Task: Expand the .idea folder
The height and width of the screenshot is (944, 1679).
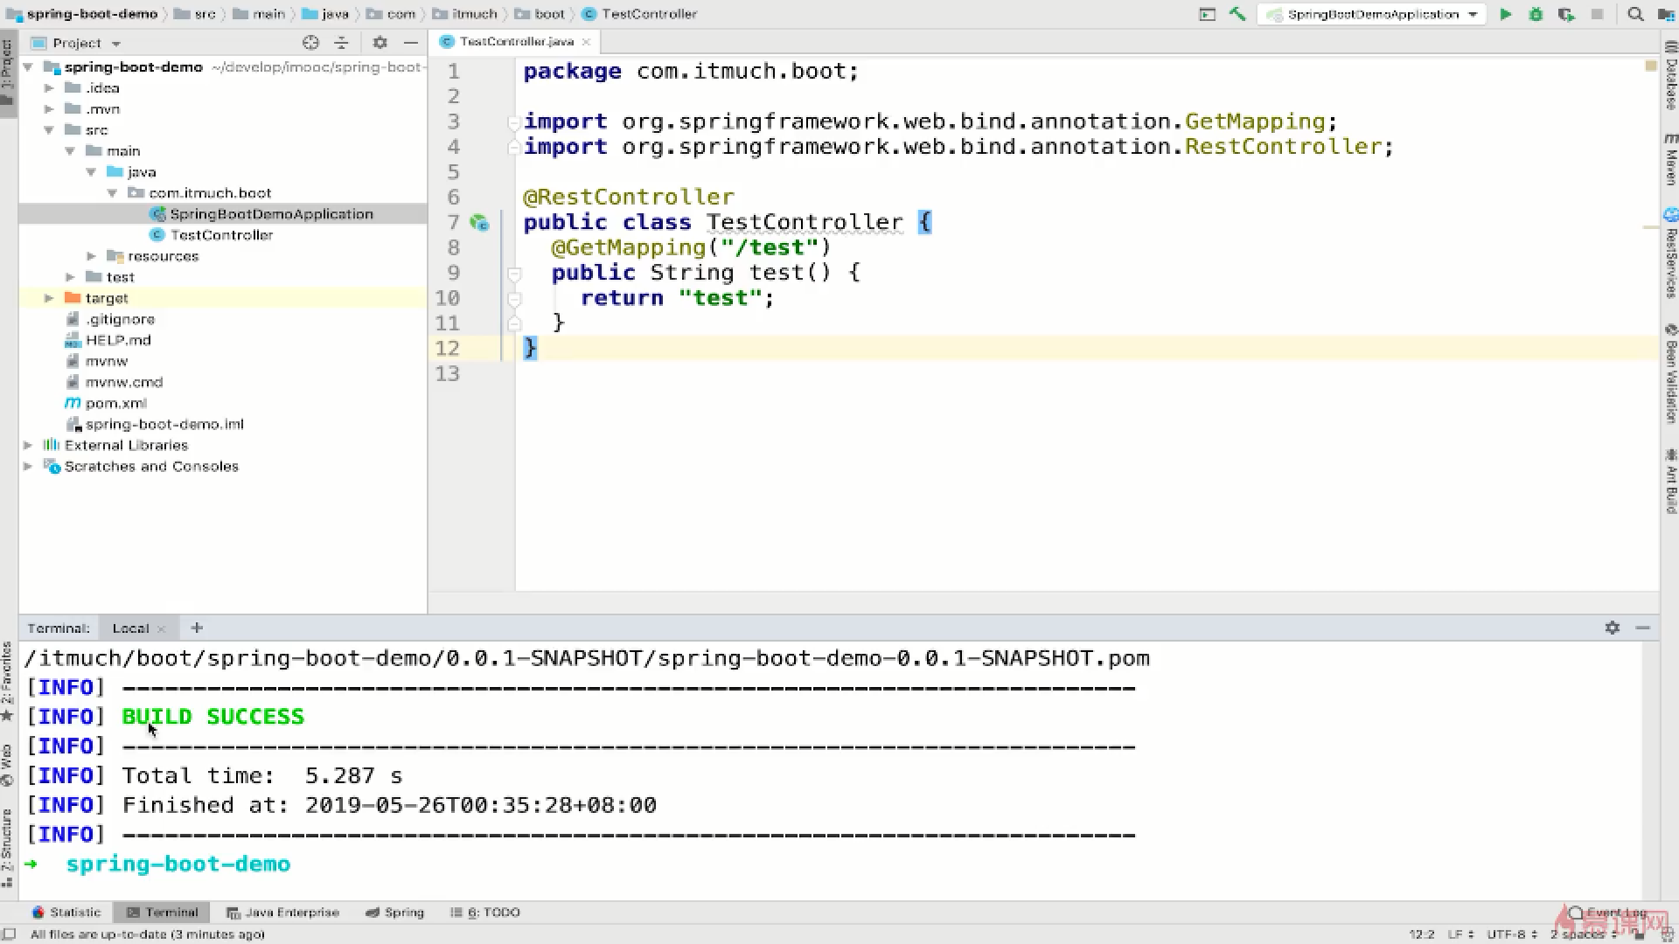Action: pyautogui.click(x=49, y=88)
